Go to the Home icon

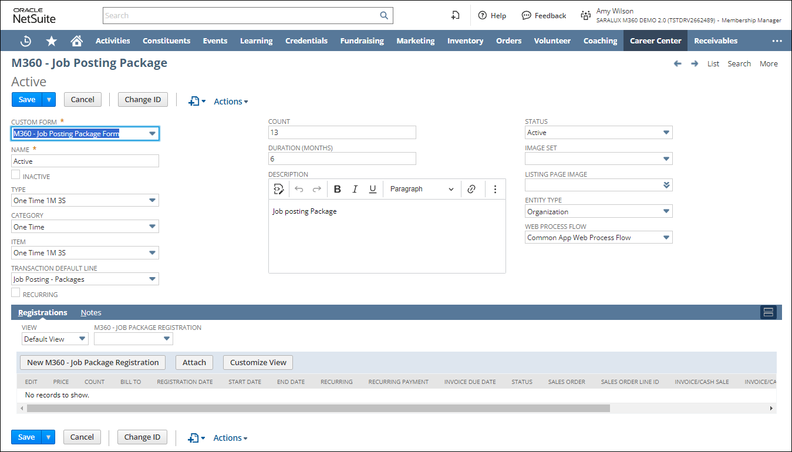click(x=76, y=41)
